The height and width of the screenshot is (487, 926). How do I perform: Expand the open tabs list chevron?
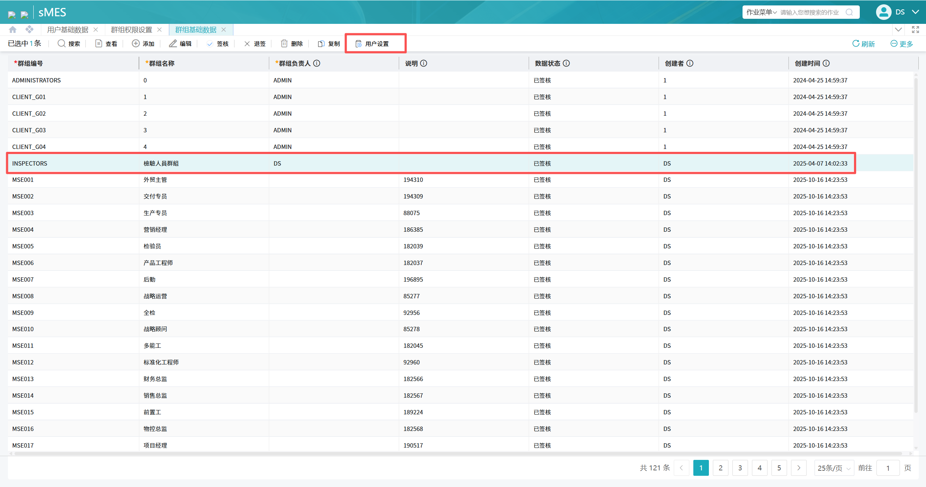pos(898,30)
